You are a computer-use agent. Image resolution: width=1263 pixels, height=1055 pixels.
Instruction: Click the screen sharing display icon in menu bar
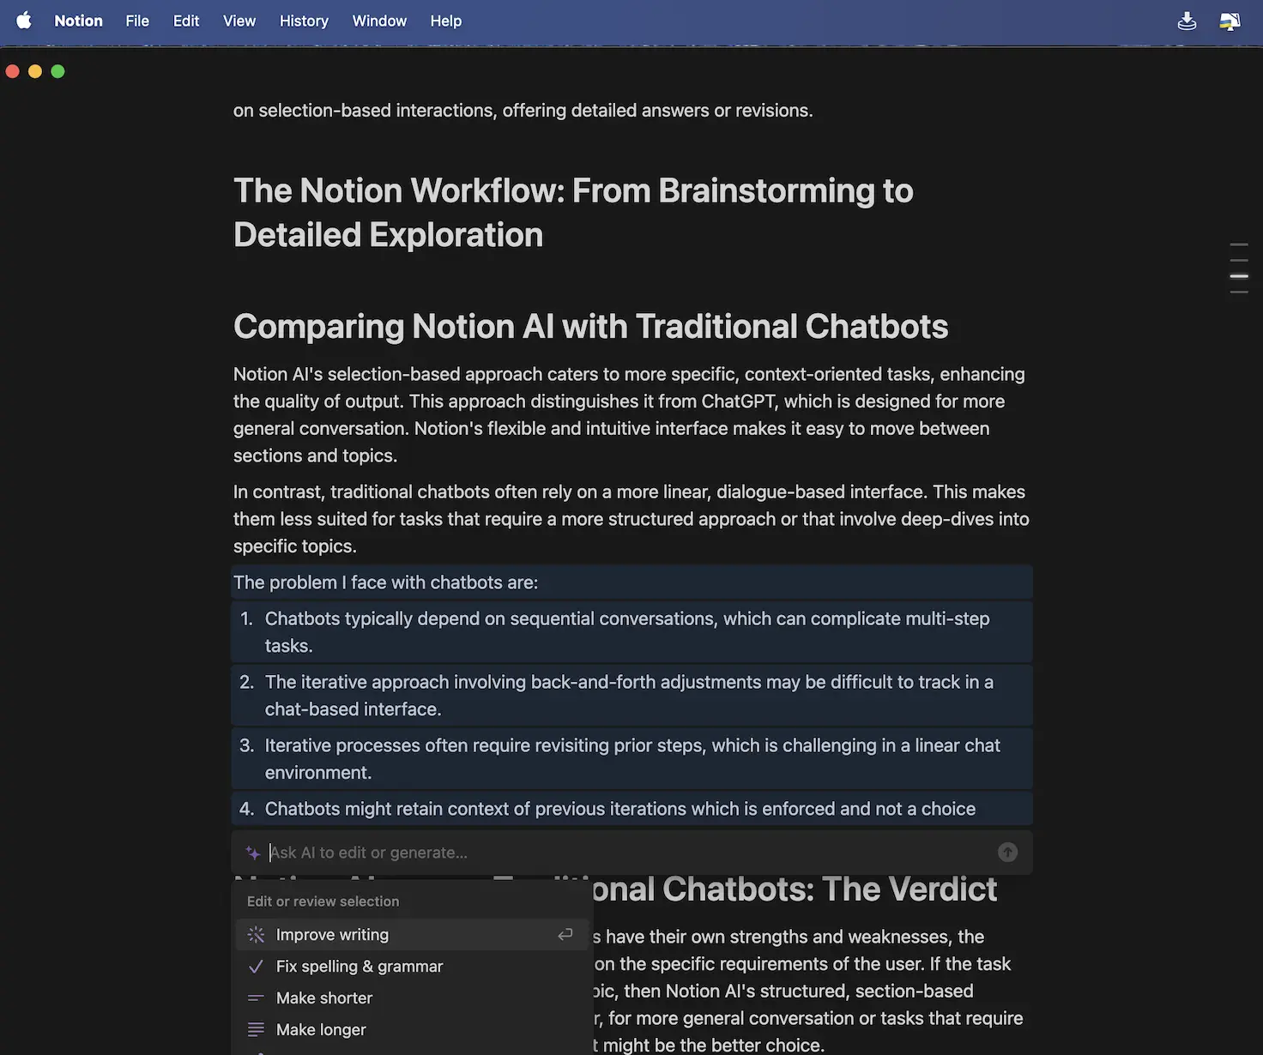(1230, 21)
